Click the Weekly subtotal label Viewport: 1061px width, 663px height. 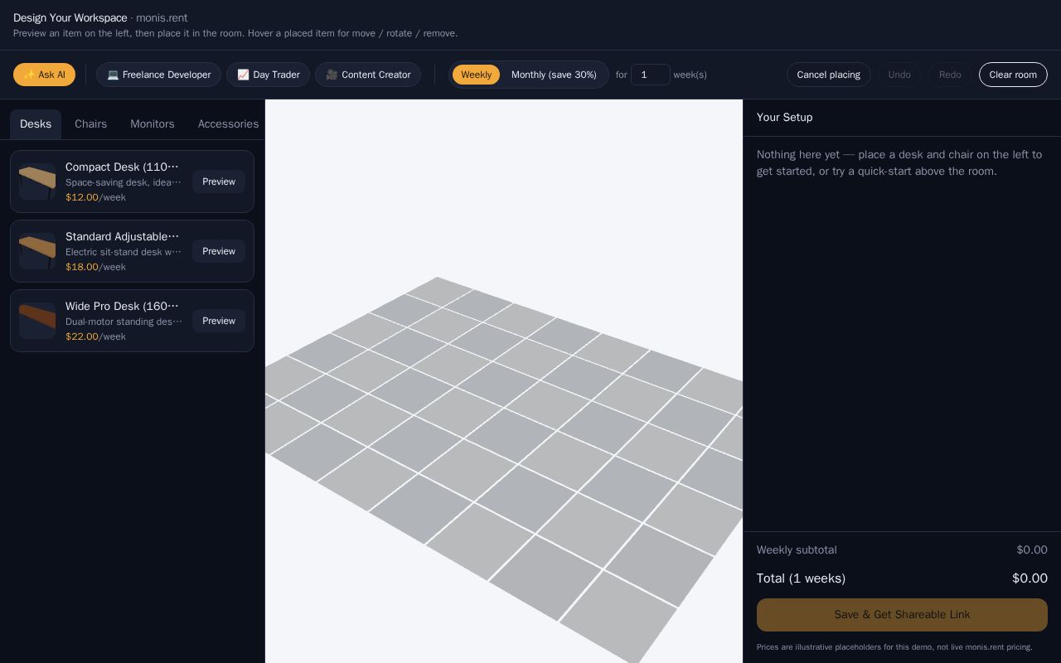tap(797, 550)
